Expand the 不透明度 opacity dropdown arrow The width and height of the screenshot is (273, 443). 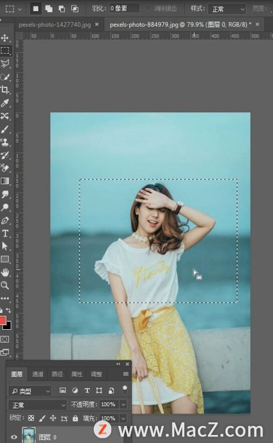pos(123,405)
